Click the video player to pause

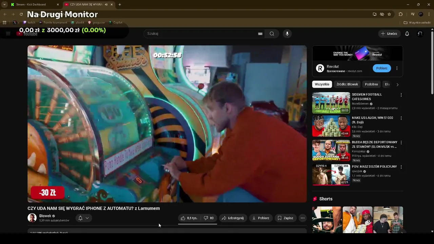pos(167,124)
